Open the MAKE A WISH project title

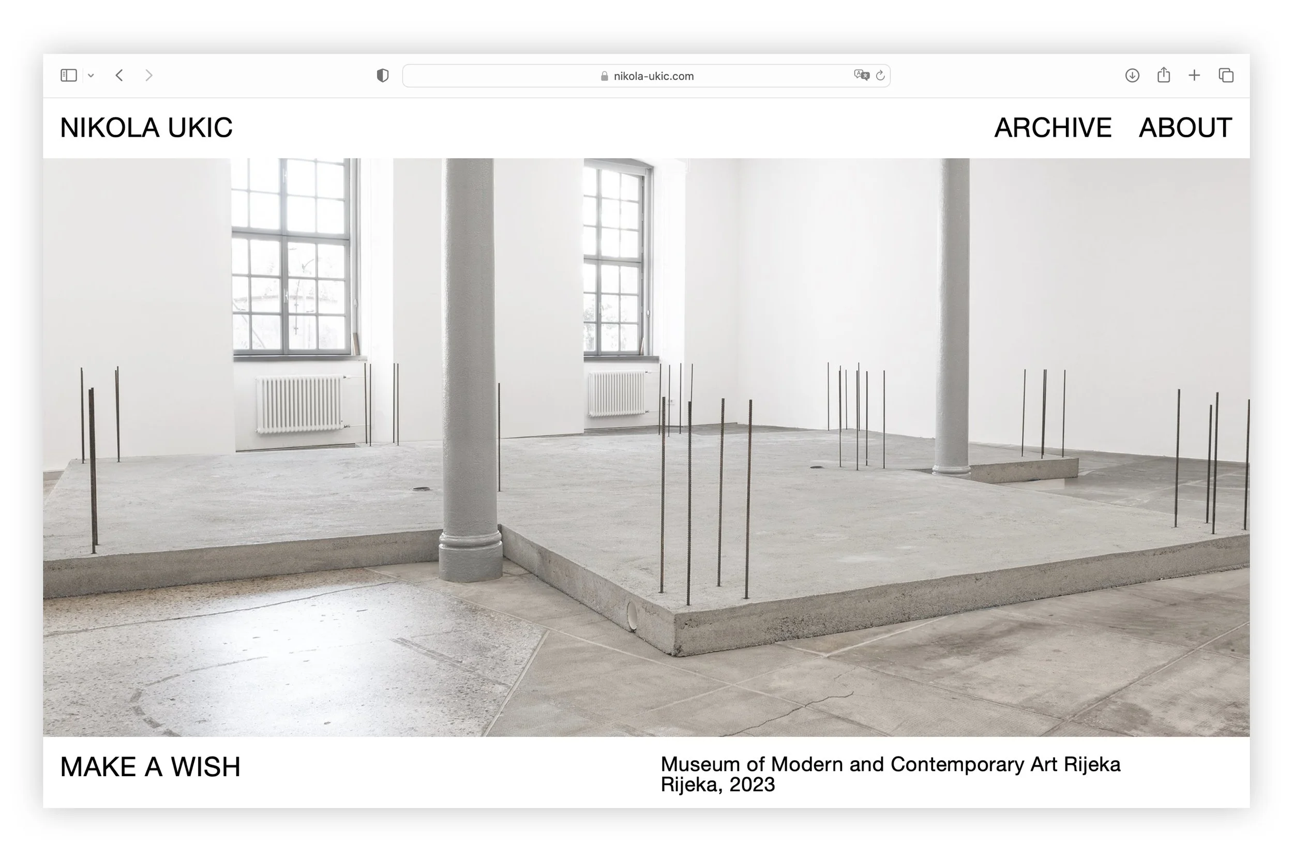tap(150, 767)
